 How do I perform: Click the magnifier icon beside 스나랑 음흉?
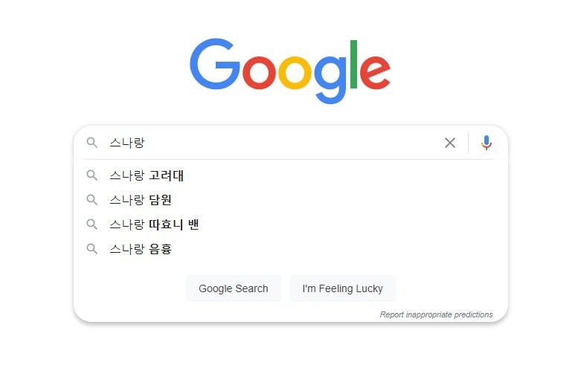(x=92, y=249)
